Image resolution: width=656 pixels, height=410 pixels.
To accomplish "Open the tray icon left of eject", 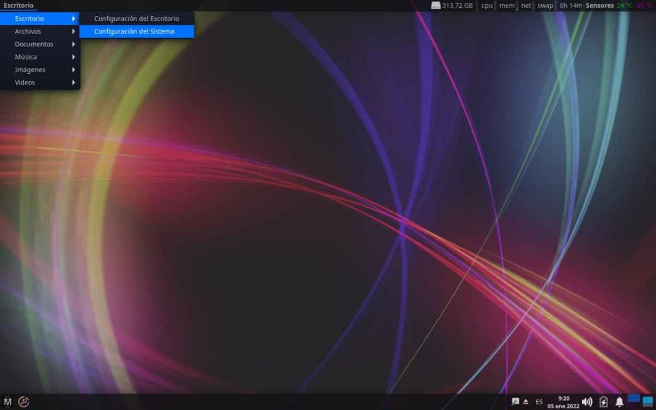I will [515, 401].
